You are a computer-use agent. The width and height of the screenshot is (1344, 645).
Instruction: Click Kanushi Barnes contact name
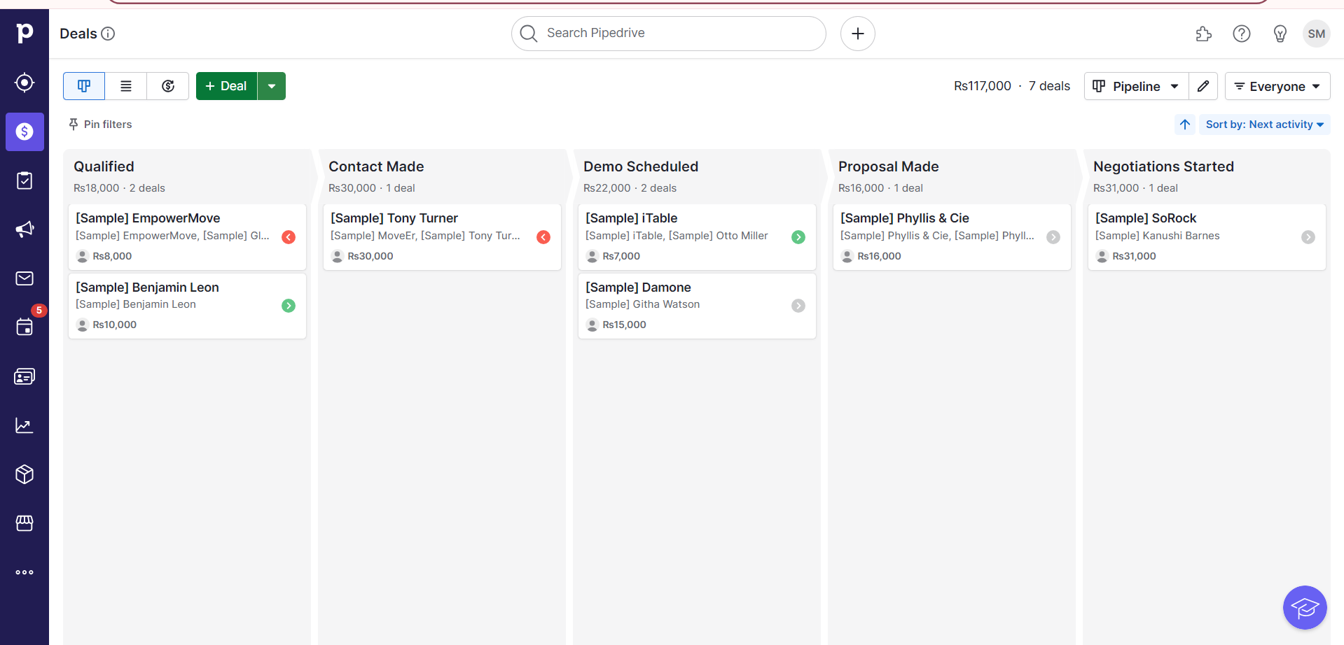(x=1157, y=236)
